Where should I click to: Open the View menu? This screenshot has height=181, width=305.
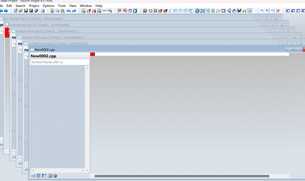(73, 6)
